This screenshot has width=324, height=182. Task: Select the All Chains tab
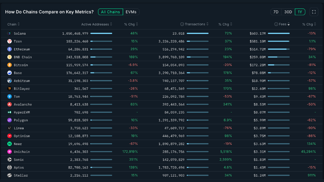110,12
